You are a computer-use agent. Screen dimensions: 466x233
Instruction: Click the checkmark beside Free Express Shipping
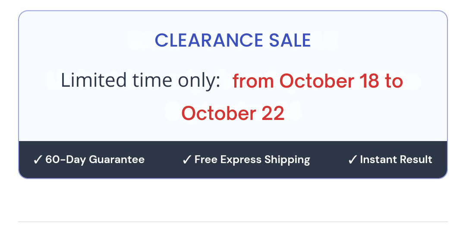pos(186,160)
